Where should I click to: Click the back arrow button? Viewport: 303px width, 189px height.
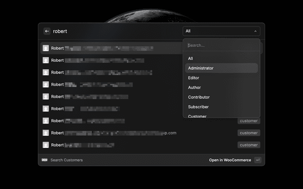47,31
